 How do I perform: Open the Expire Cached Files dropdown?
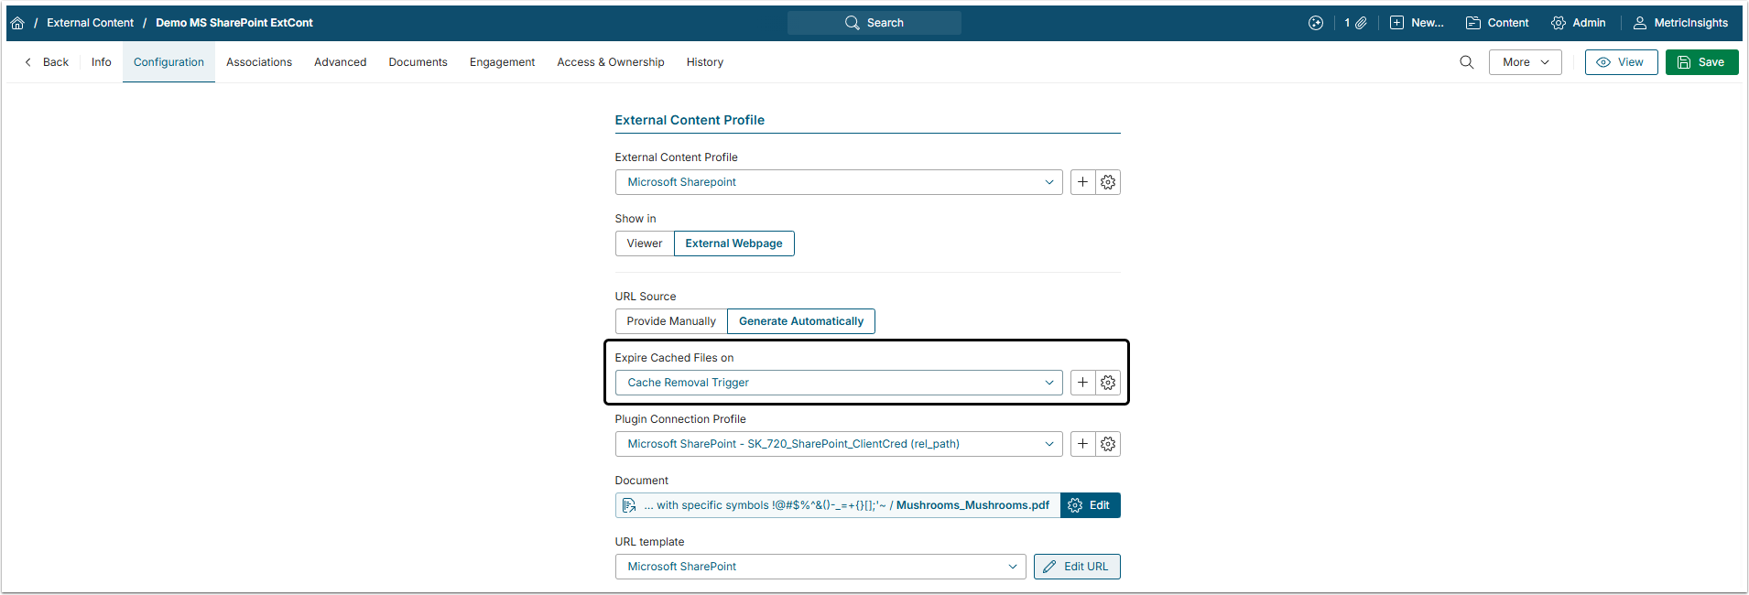tap(838, 383)
